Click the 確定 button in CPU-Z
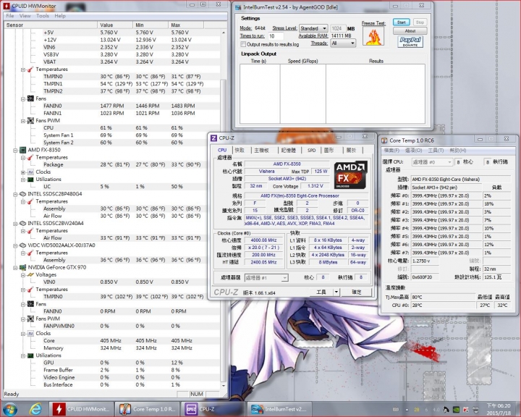Screen dimensions: 521x417 pyautogui.click(x=357, y=292)
